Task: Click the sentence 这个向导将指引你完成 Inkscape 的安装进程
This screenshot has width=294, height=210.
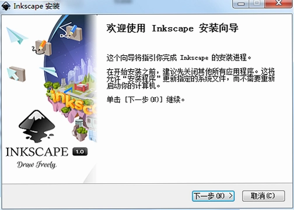Action: coord(178,58)
